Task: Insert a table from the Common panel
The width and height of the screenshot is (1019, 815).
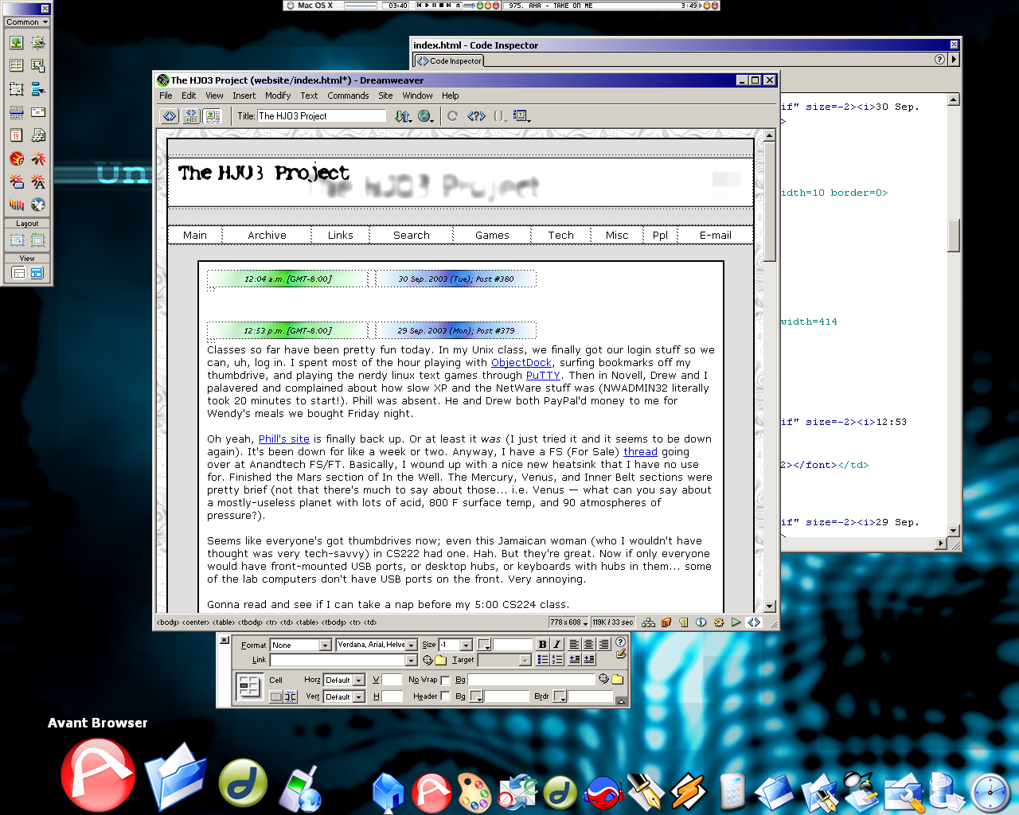Action: click(16, 65)
